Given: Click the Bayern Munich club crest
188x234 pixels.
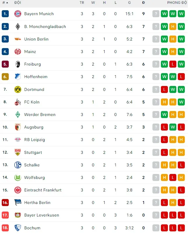Looking at the screenshot, I should pos(18,14).
